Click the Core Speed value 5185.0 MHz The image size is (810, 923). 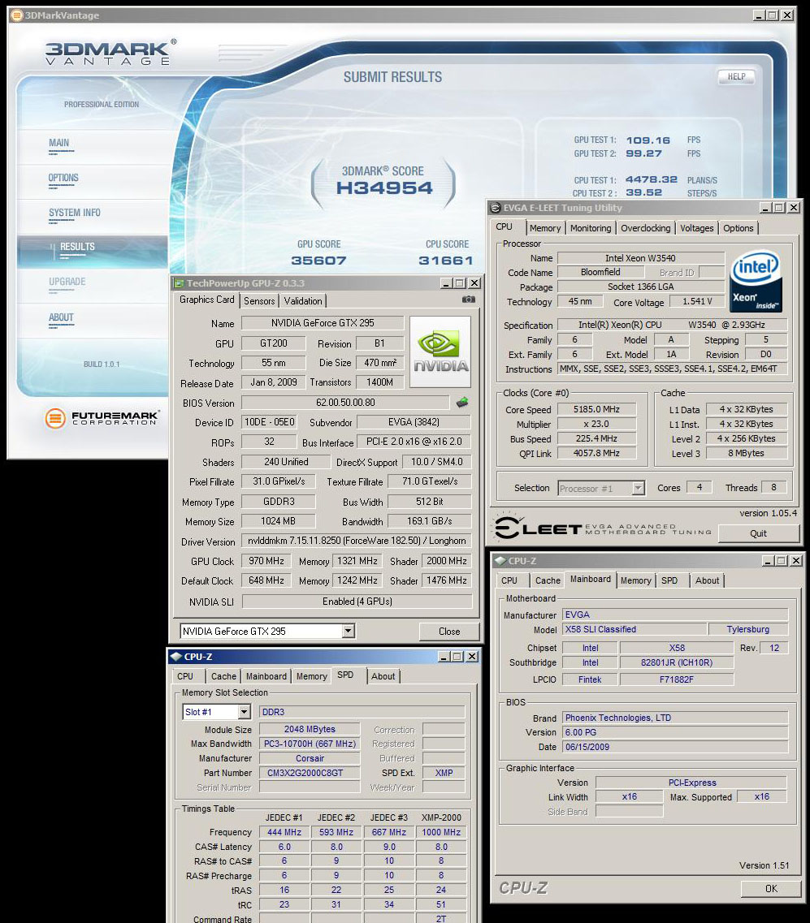597,410
